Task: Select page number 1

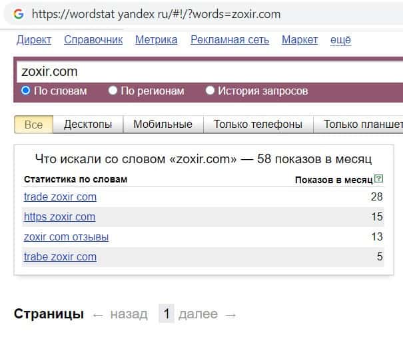Action: [167, 314]
